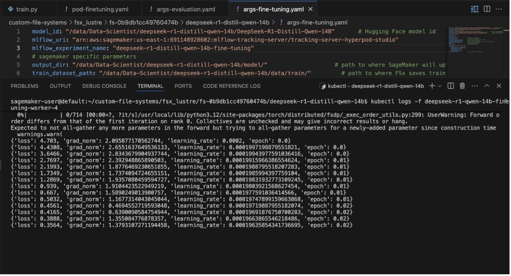This screenshot has width=511, height=276.
Task: Select the TERMINAL panel tab
Action: (x=150, y=86)
